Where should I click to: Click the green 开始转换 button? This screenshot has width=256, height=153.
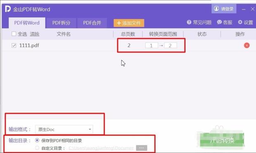point(222,140)
